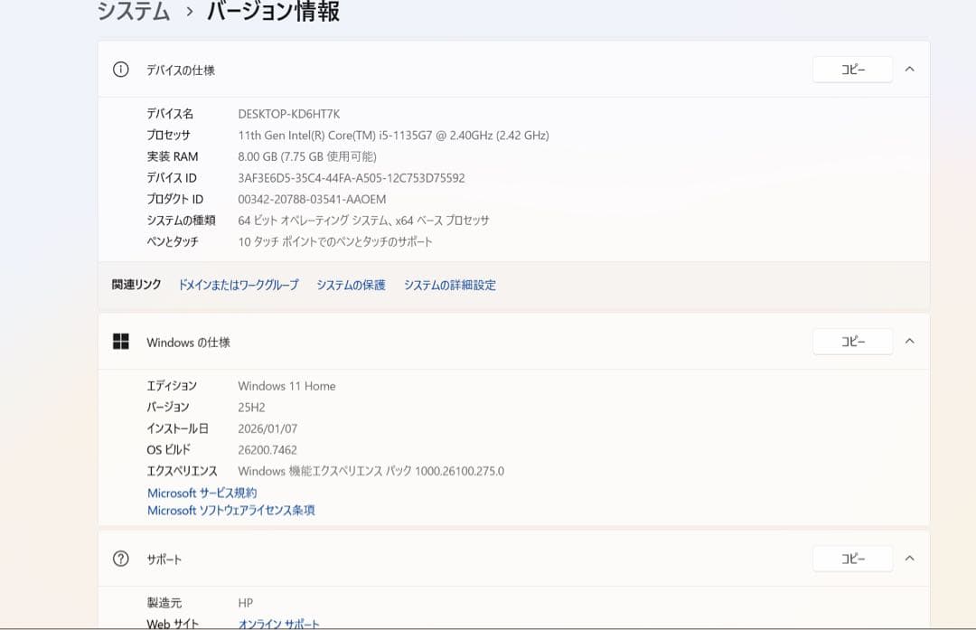The image size is (976, 630).
Task: Click the Windows logo icon beside Windows の仕様
Action: point(121,341)
